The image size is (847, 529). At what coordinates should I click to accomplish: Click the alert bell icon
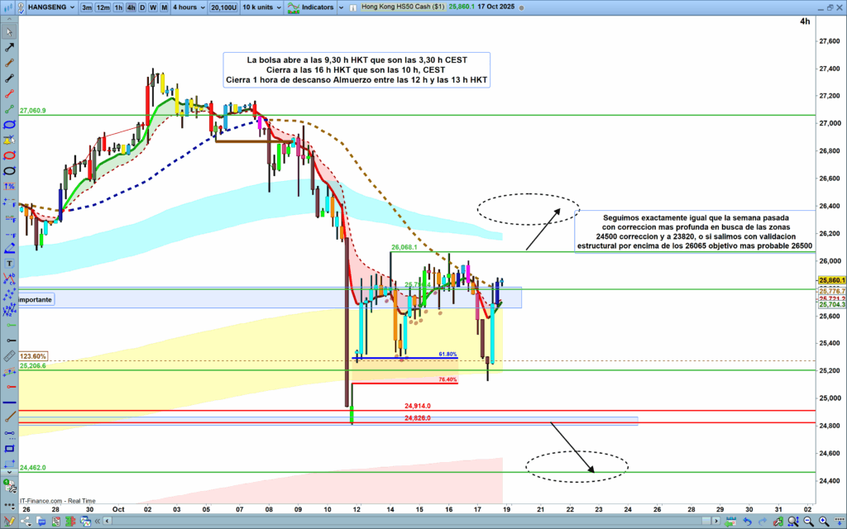pyautogui.click(x=9, y=141)
